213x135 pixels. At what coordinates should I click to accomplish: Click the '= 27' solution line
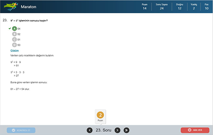16,76
